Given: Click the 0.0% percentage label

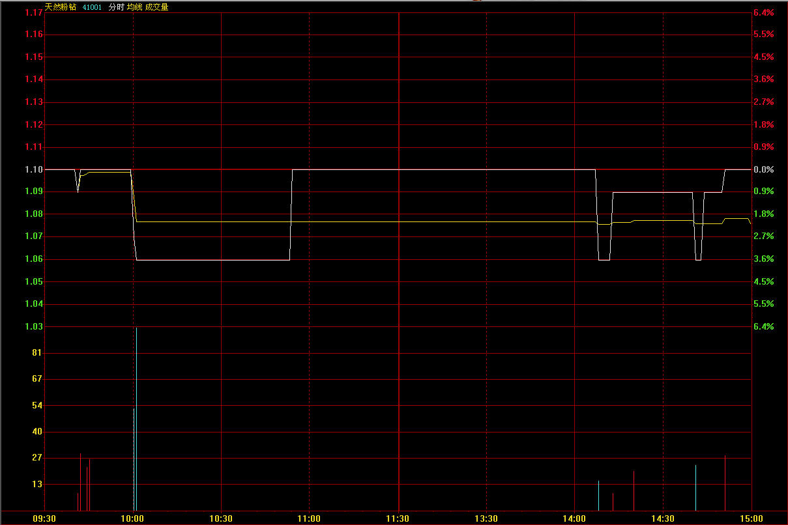Looking at the screenshot, I should tap(763, 169).
